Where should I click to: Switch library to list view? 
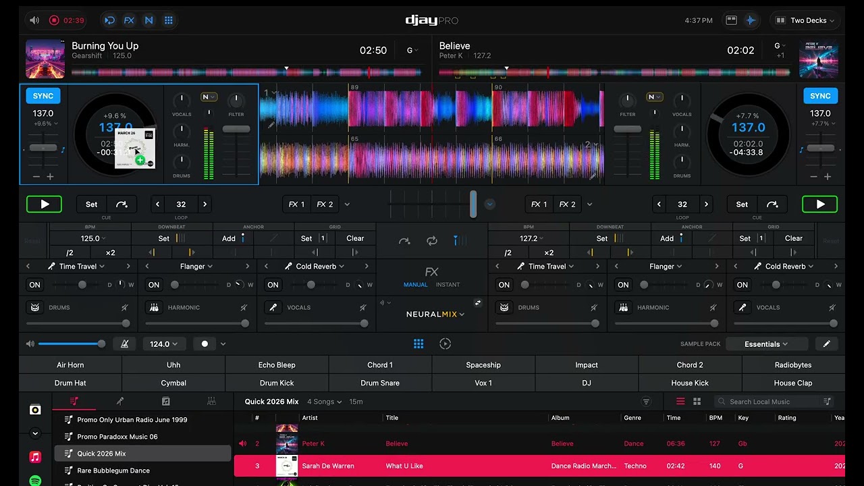(x=680, y=402)
